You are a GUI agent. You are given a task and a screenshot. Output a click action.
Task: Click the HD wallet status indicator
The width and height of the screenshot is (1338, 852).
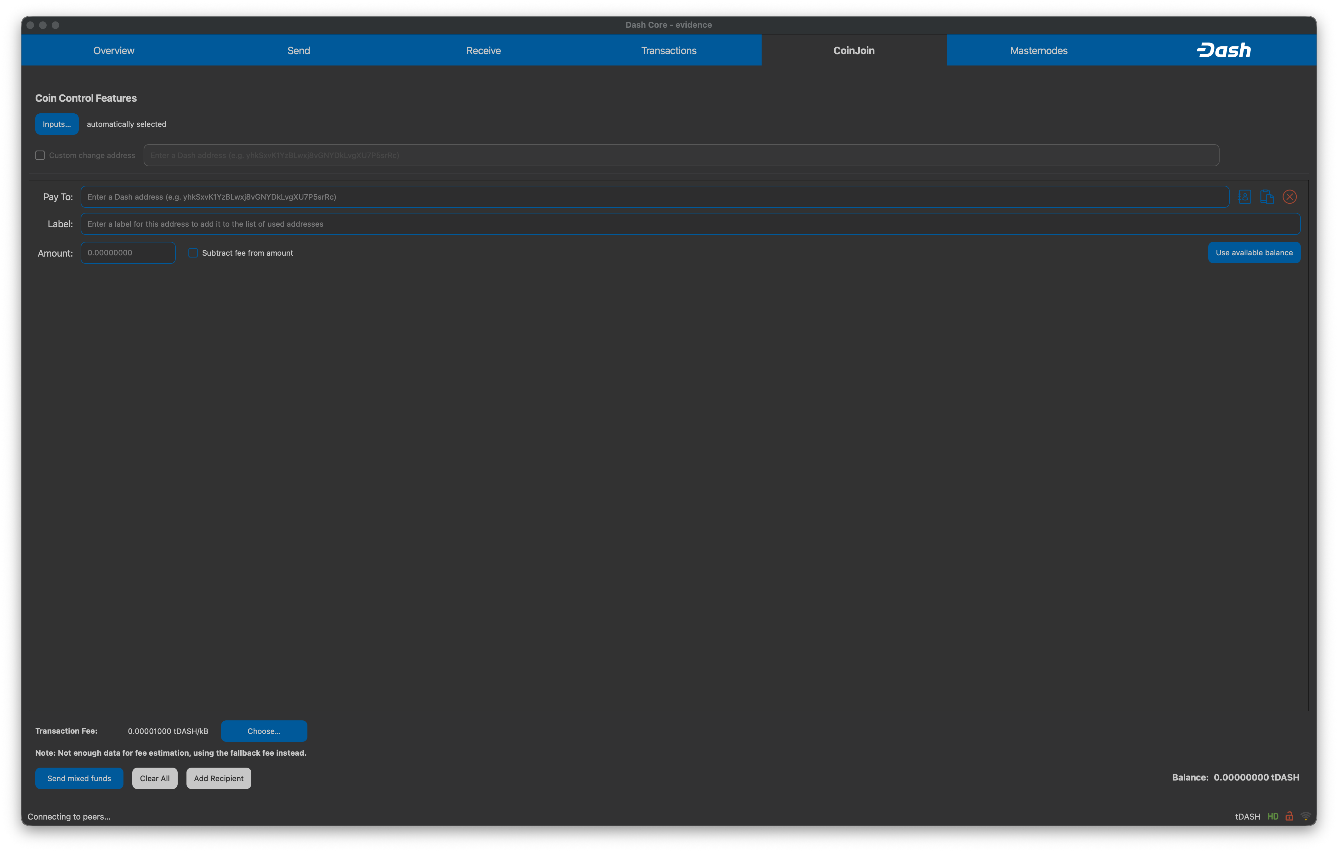[1273, 816]
